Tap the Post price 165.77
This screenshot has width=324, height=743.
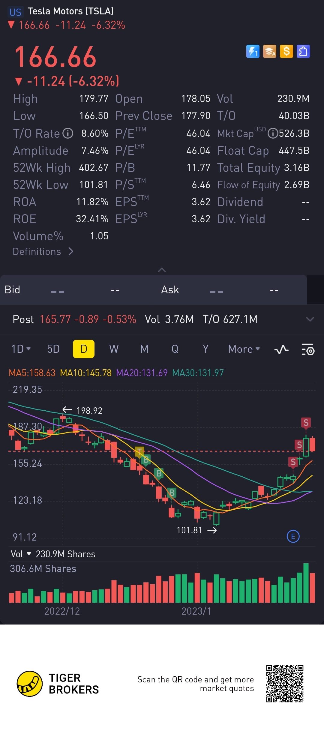tap(55, 319)
